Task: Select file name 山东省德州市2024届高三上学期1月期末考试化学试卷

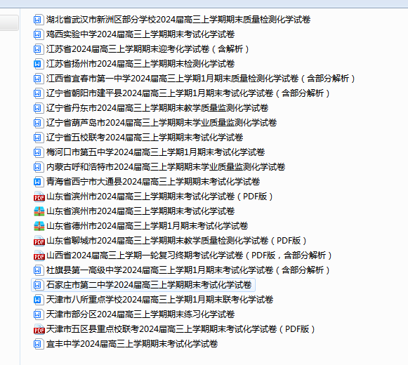Action: point(147,226)
